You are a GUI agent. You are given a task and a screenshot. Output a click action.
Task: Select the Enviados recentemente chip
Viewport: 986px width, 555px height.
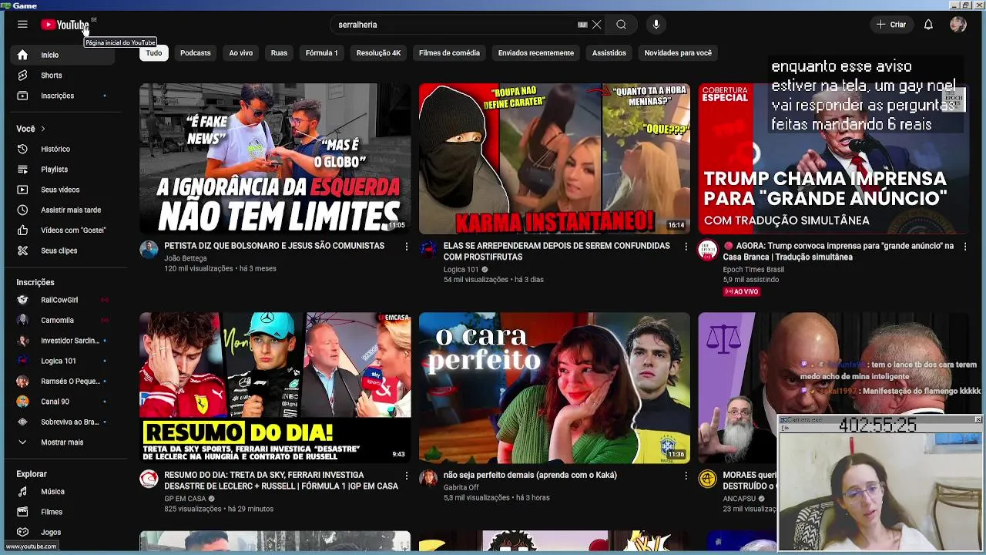pos(536,53)
